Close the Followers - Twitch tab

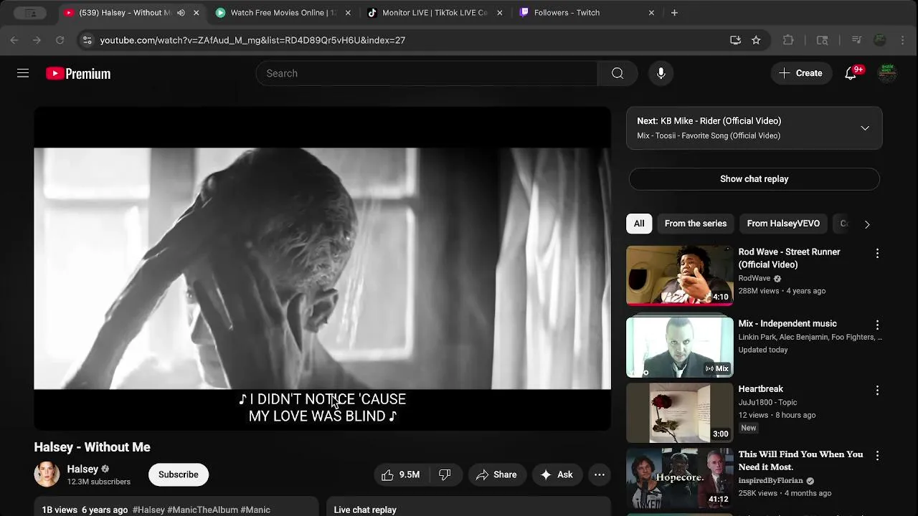coord(651,12)
